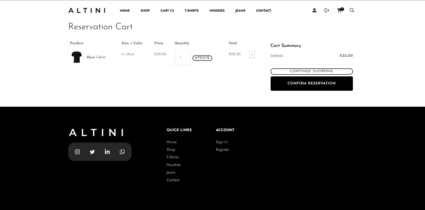Focus the quantity input field
Viewport: 425px width, 210px height.
pyautogui.click(x=183, y=58)
